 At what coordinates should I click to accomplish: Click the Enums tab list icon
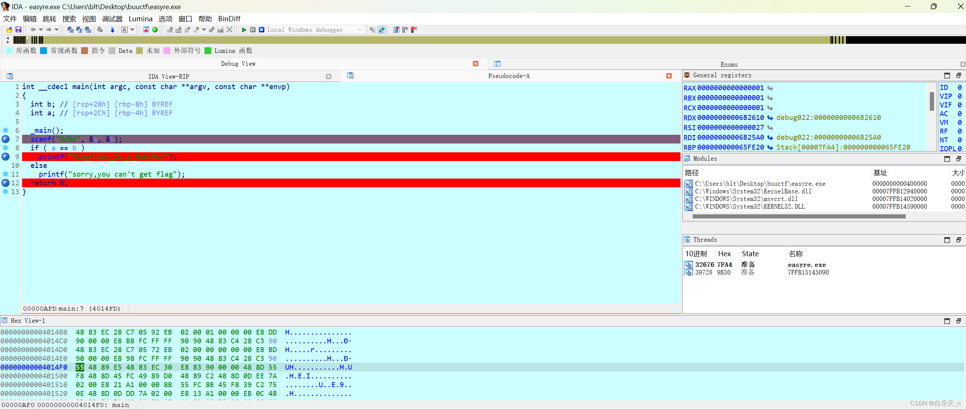[x=497, y=64]
